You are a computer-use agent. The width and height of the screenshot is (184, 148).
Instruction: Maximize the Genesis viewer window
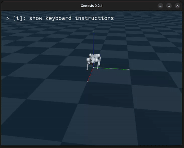click(169, 6)
